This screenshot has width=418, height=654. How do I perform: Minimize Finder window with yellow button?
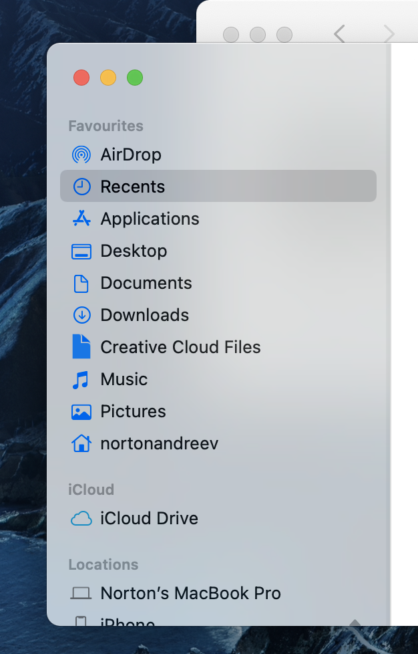pyautogui.click(x=108, y=78)
